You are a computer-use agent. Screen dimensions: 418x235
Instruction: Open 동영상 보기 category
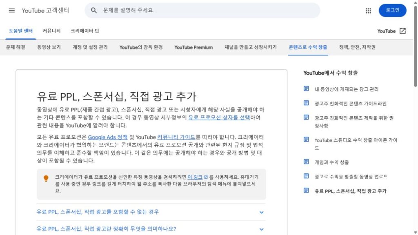(49, 47)
